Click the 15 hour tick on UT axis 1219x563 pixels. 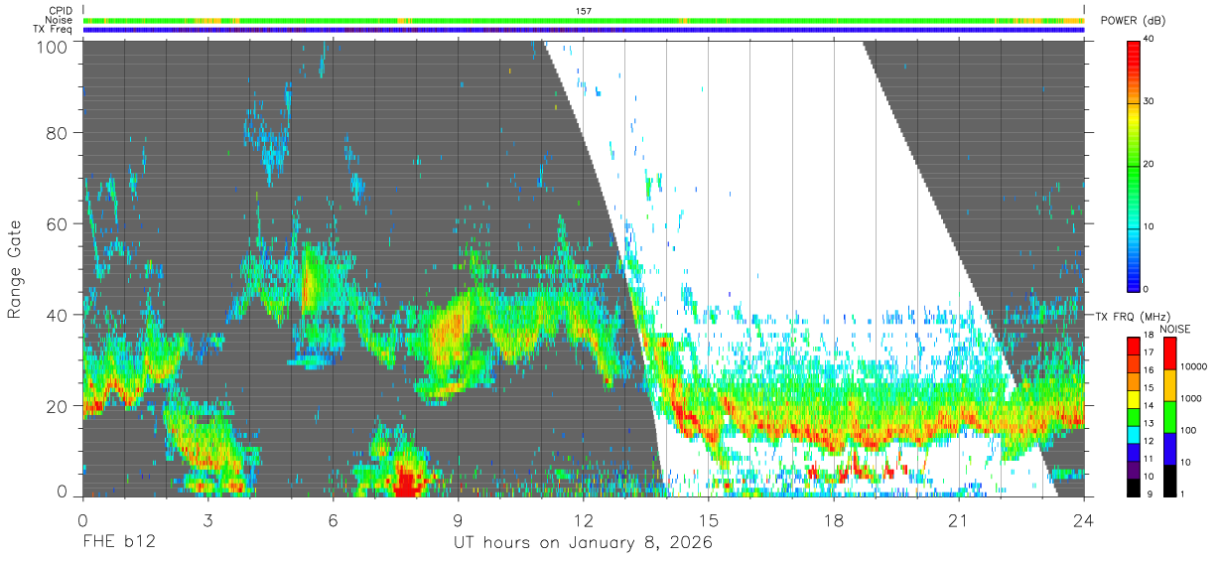click(x=709, y=520)
